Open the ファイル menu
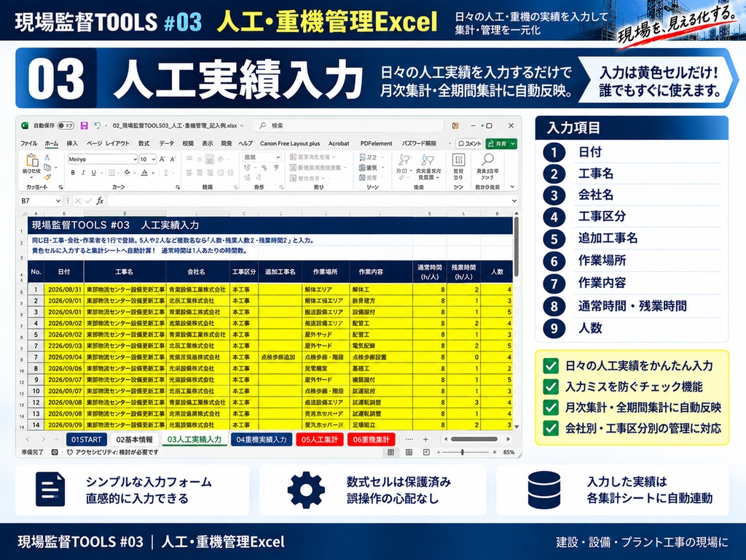The height and width of the screenshot is (560, 746). coord(28,144)
